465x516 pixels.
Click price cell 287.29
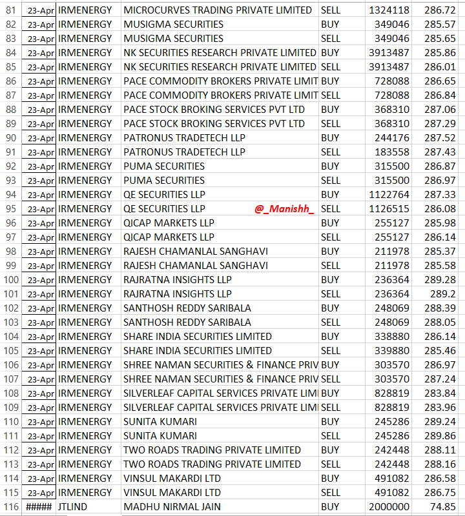click(x=435, y=123)
